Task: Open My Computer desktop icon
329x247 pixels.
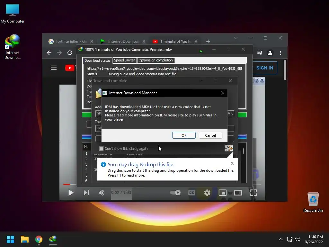Action: point(13,14)
